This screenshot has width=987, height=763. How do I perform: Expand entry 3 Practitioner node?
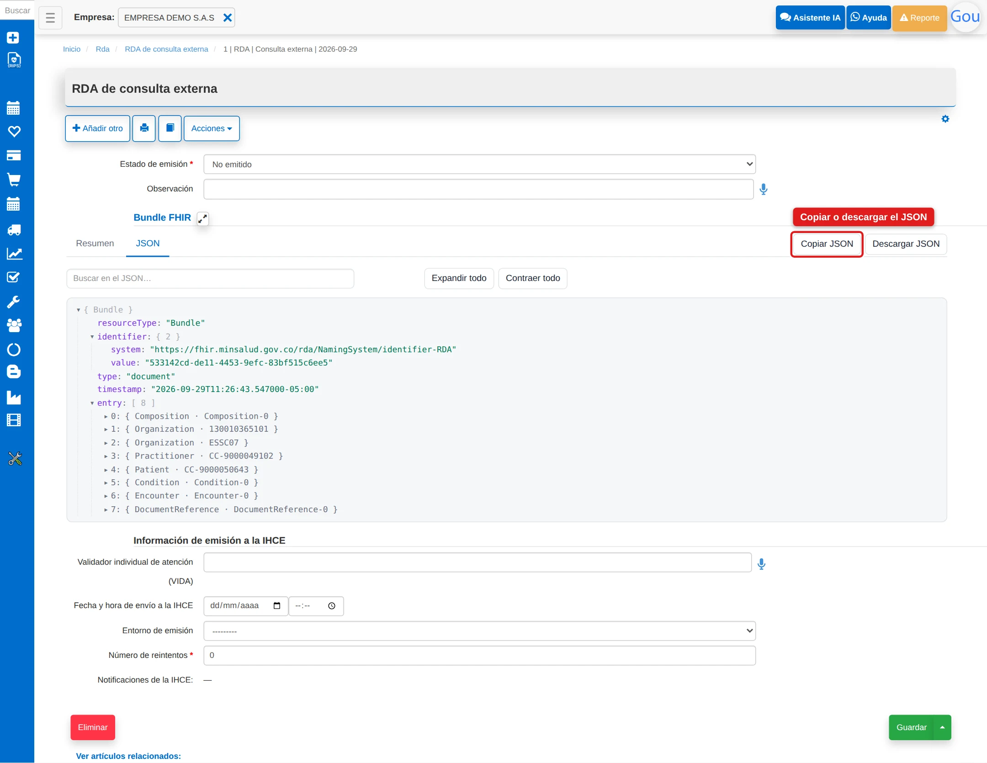(106, 456)
